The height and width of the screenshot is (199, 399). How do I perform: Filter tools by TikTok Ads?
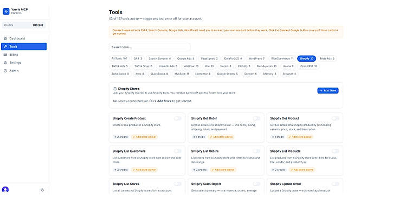coord(120,67)
